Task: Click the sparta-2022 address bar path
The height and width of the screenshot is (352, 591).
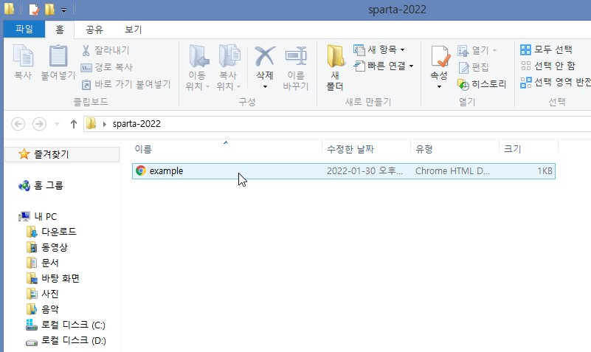Action: [136, 124]
